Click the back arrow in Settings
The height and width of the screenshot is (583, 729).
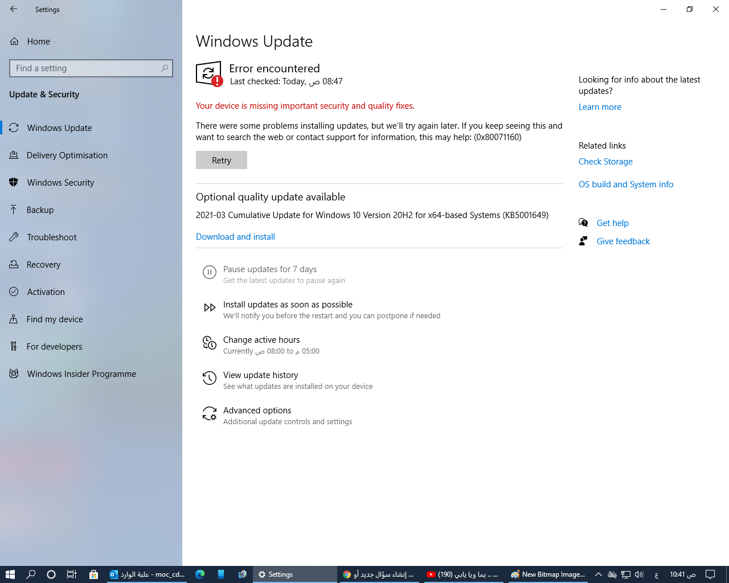click(14, 9)
